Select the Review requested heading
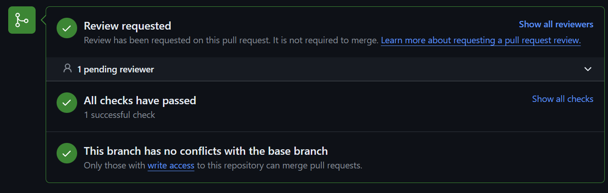Screen dimensions: 608x193 pyautogui.click(x=127, y=26)
